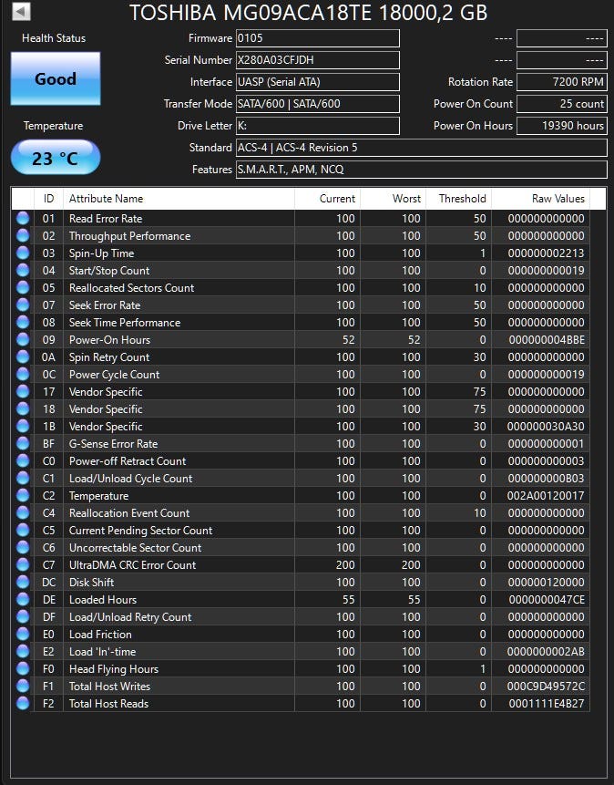Click status orb for Current Pending Sector Count
Screen dimensions: 614x785
coord(23,531)
